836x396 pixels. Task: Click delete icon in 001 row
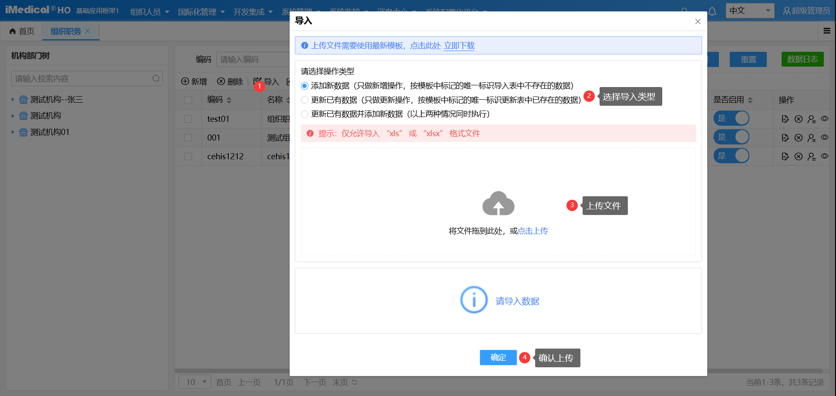[x=798, y=138]
